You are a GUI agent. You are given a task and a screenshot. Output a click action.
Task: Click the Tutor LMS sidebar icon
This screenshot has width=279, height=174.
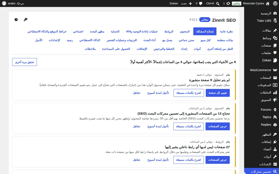[x=275, y=21]
